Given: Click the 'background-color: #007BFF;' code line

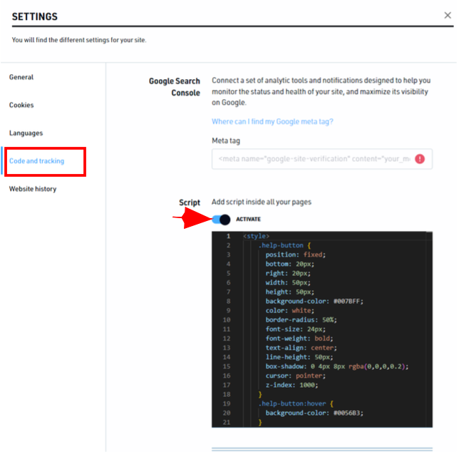Looking at the screenshot, I should (x=314, y=302).
